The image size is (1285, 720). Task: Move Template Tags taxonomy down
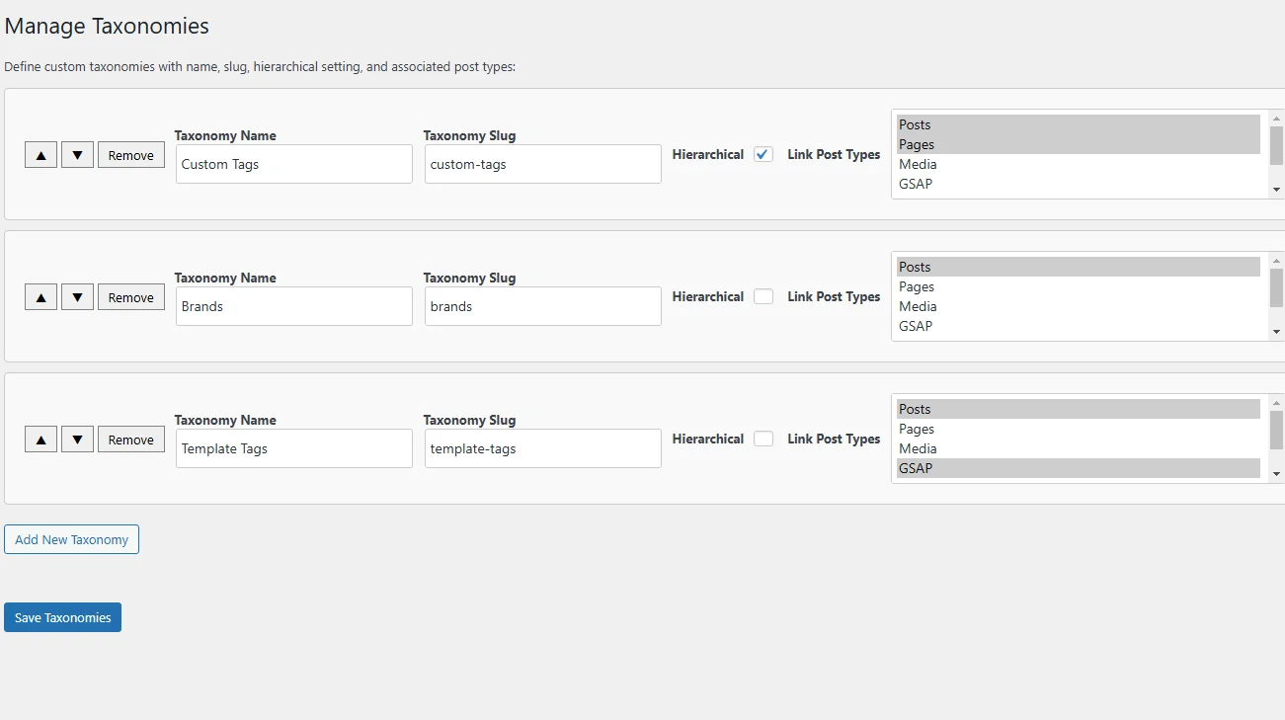pyautogui.click(x=77, y=440)
